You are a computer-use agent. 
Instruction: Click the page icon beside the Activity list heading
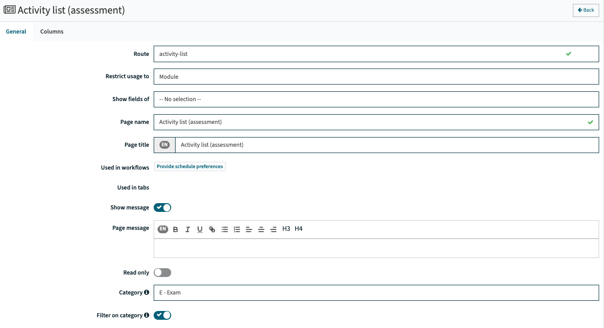point(9,10)
